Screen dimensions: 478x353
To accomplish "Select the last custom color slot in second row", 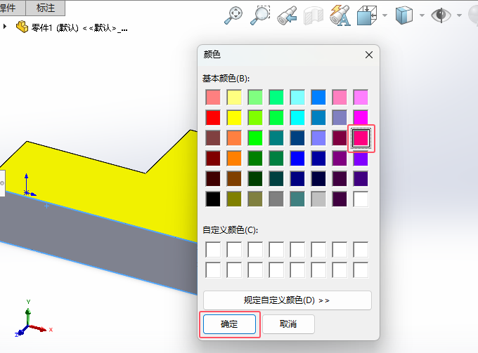I will 361,270.
